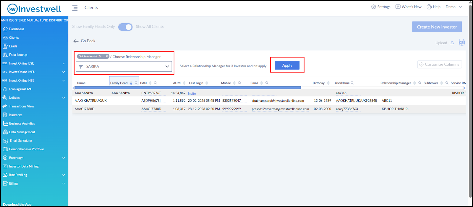Screen dimensions: 473x207
Task: Click the Invite link for AAA SANIYA
Action: 192,93
